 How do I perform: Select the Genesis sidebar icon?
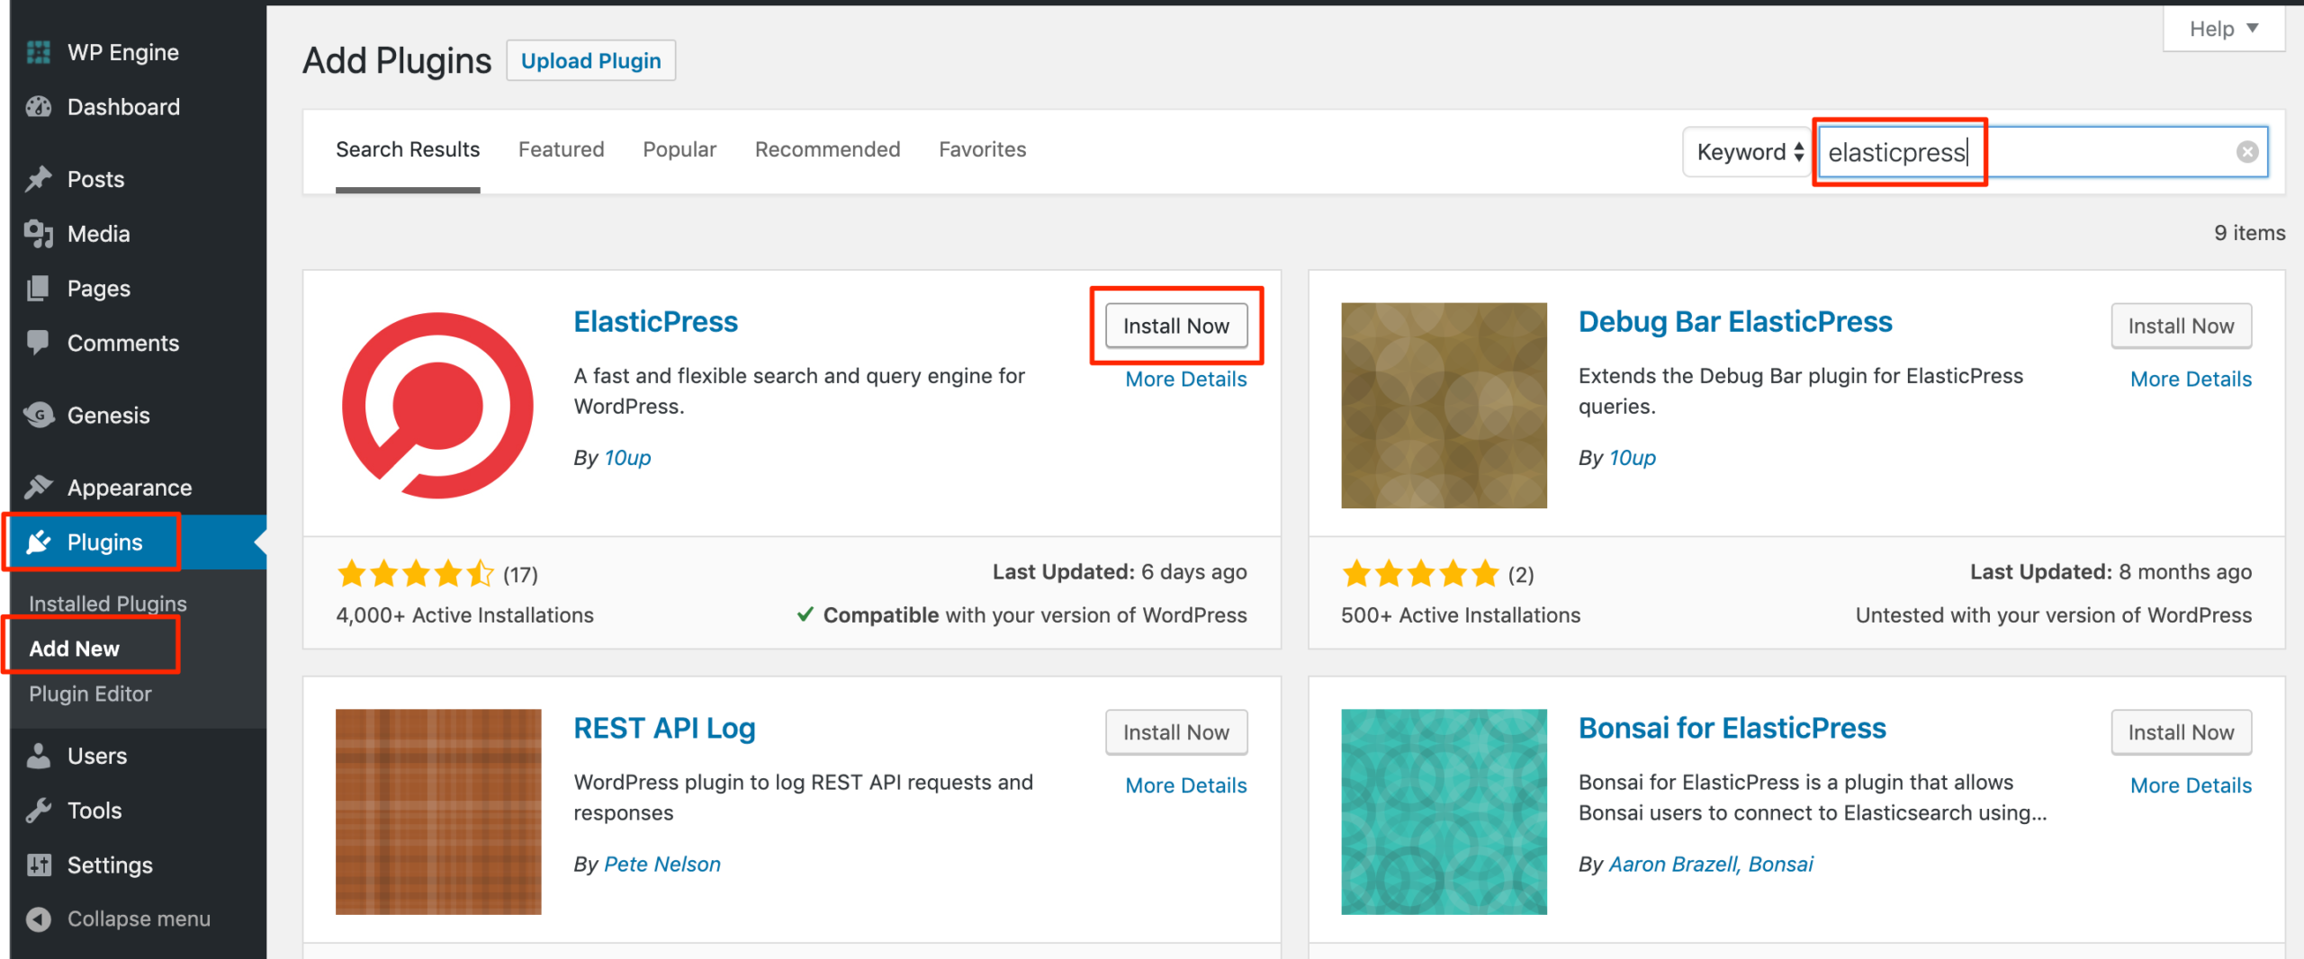39,415
